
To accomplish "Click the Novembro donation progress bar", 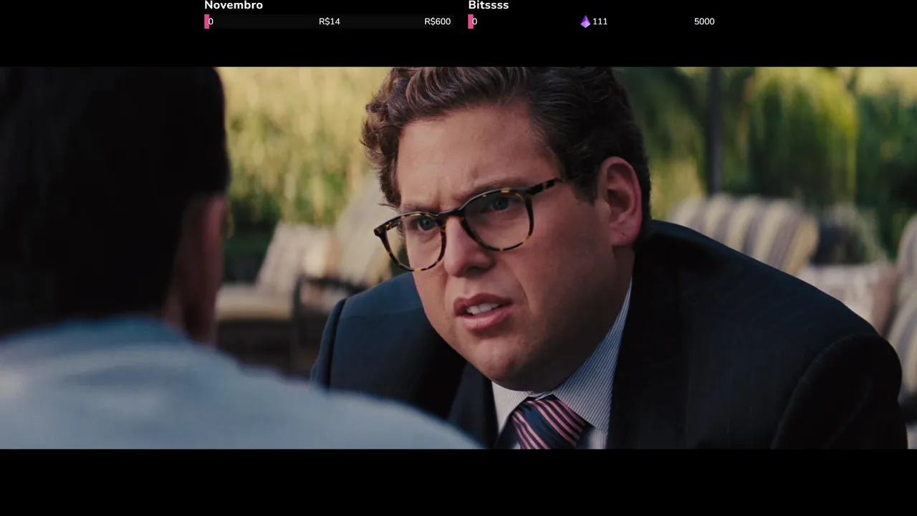I will pyautogui.click(x=330, y=21).
